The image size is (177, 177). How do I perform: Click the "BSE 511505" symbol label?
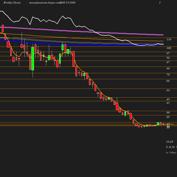(68, 2)
